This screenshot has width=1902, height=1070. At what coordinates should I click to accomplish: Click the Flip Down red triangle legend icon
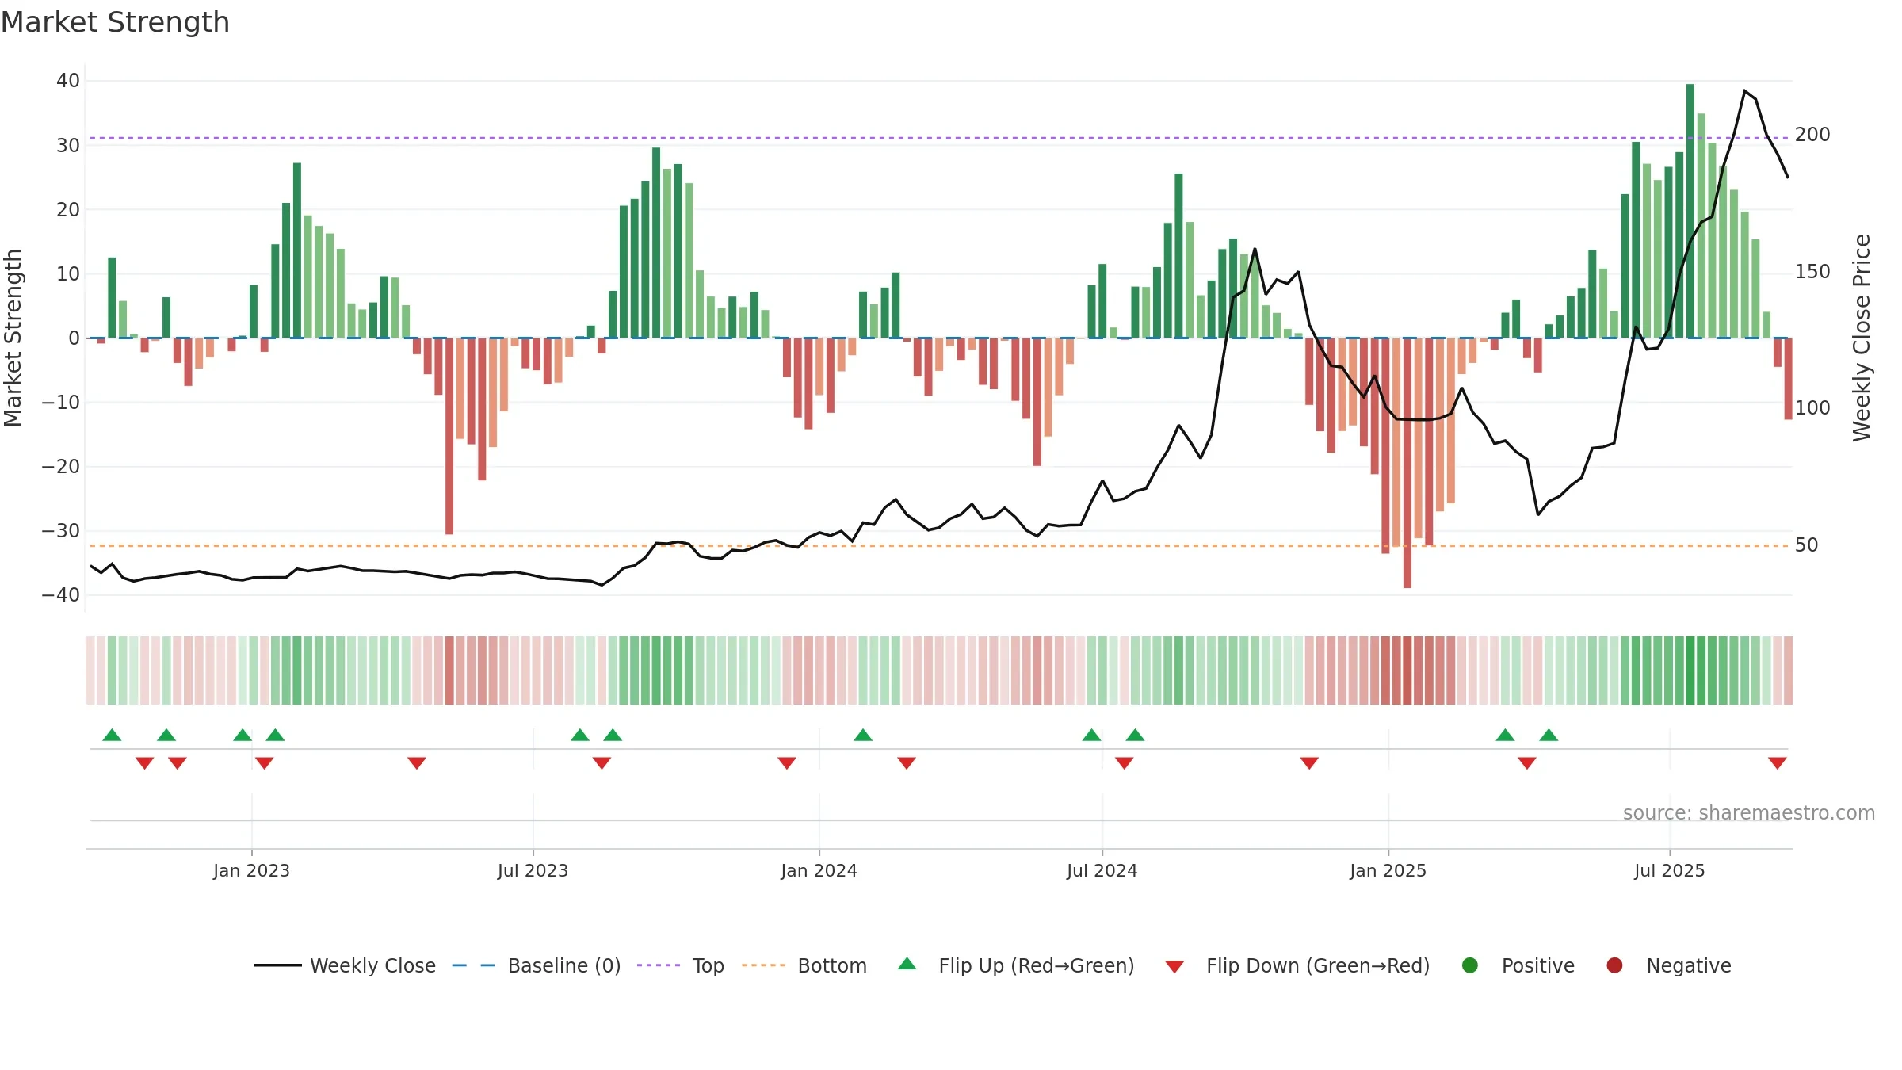click(1175, 967)
